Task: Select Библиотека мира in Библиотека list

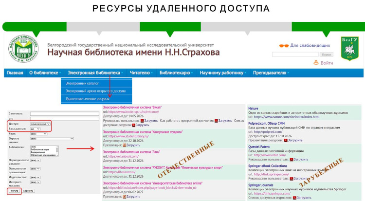Action: pos(40,149)
